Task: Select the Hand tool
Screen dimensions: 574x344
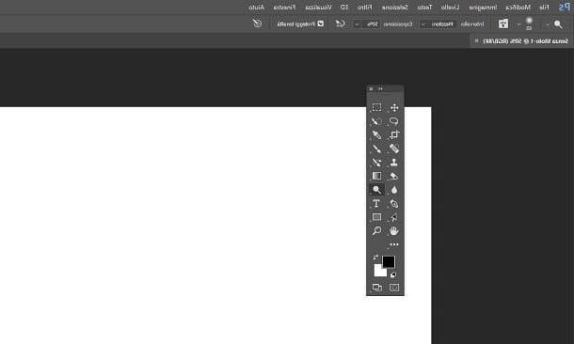Action: pos(394,230)
